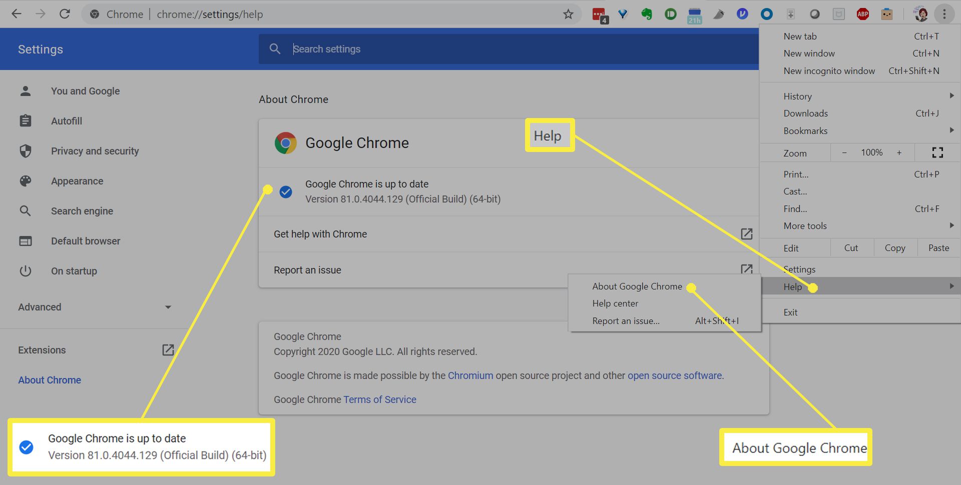Click Paste in the Edit row
Screen dimensions: 961x485
[938, 248]
